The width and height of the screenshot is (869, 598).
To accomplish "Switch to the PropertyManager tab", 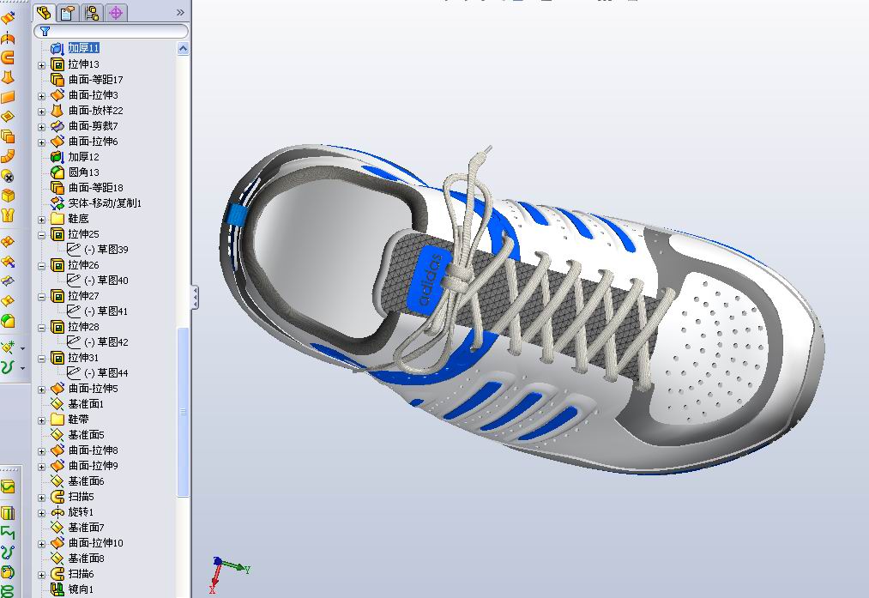I will [x=68, y=12].
